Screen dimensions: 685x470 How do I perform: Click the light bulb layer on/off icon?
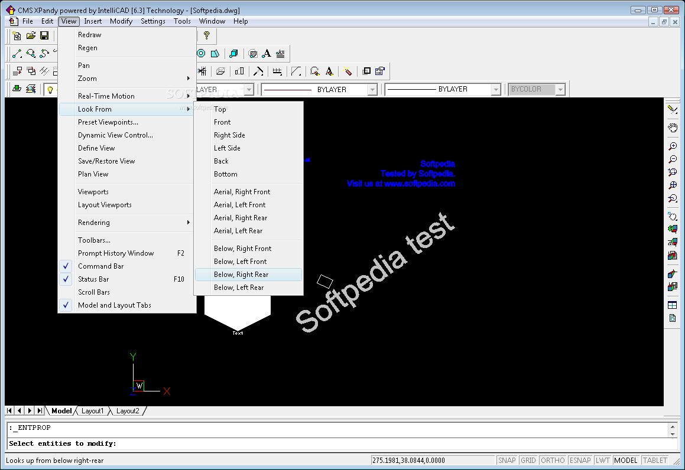pyautogui.click(x=50, y=90)
